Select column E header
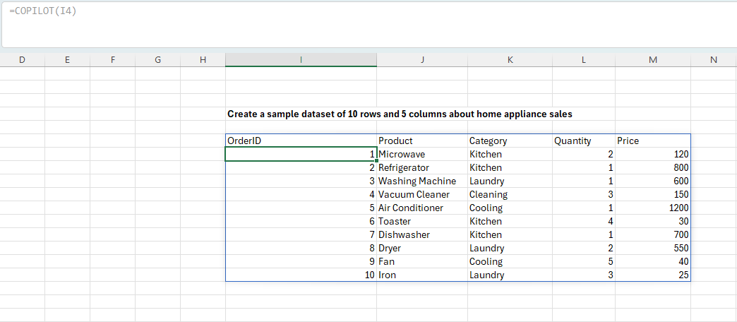This screenshot has height=322, width=737. point(67,60)
